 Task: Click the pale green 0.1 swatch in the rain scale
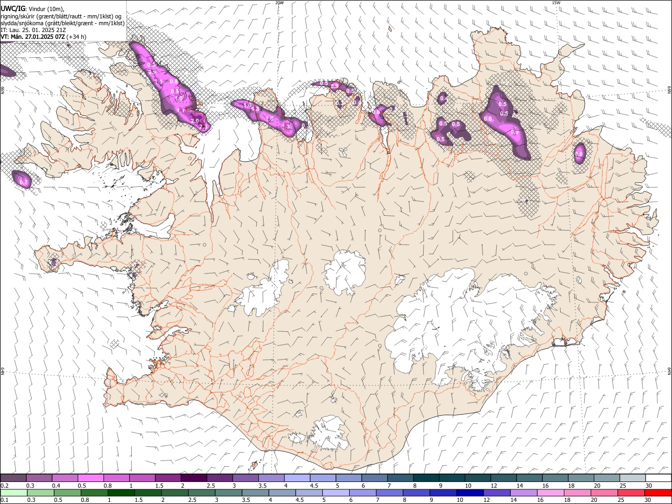tap(14, 493)
